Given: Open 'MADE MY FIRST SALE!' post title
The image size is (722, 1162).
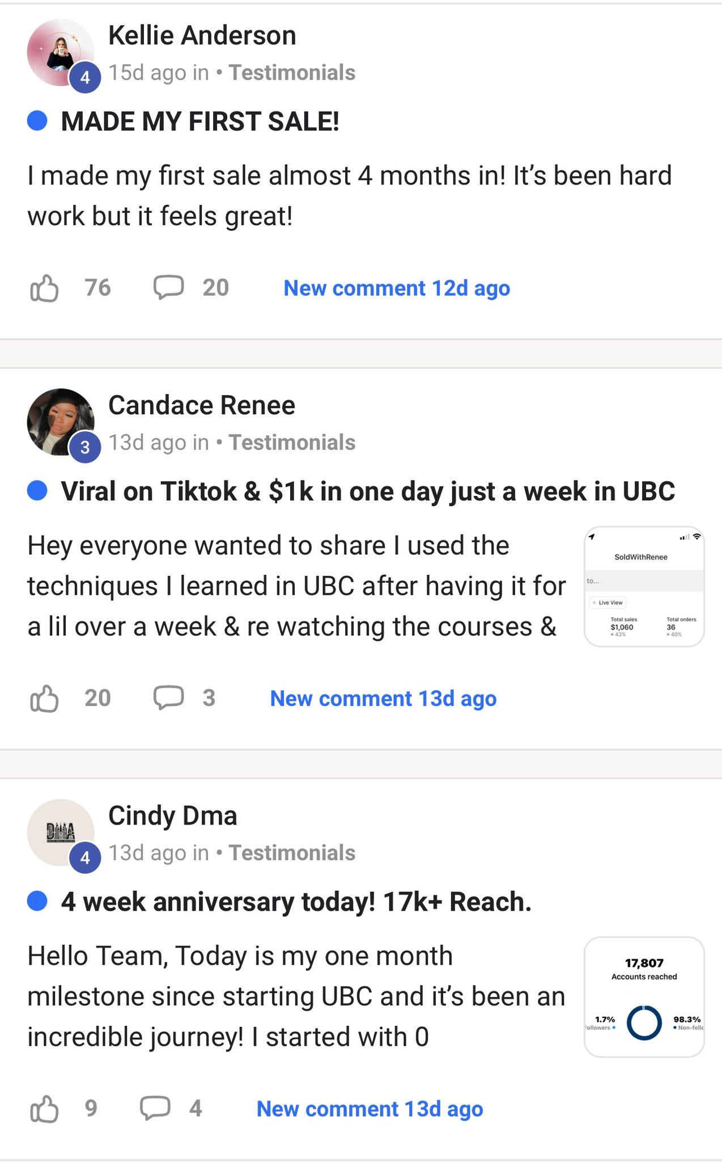Looking at the screenshot, I should tap(200, 121).
